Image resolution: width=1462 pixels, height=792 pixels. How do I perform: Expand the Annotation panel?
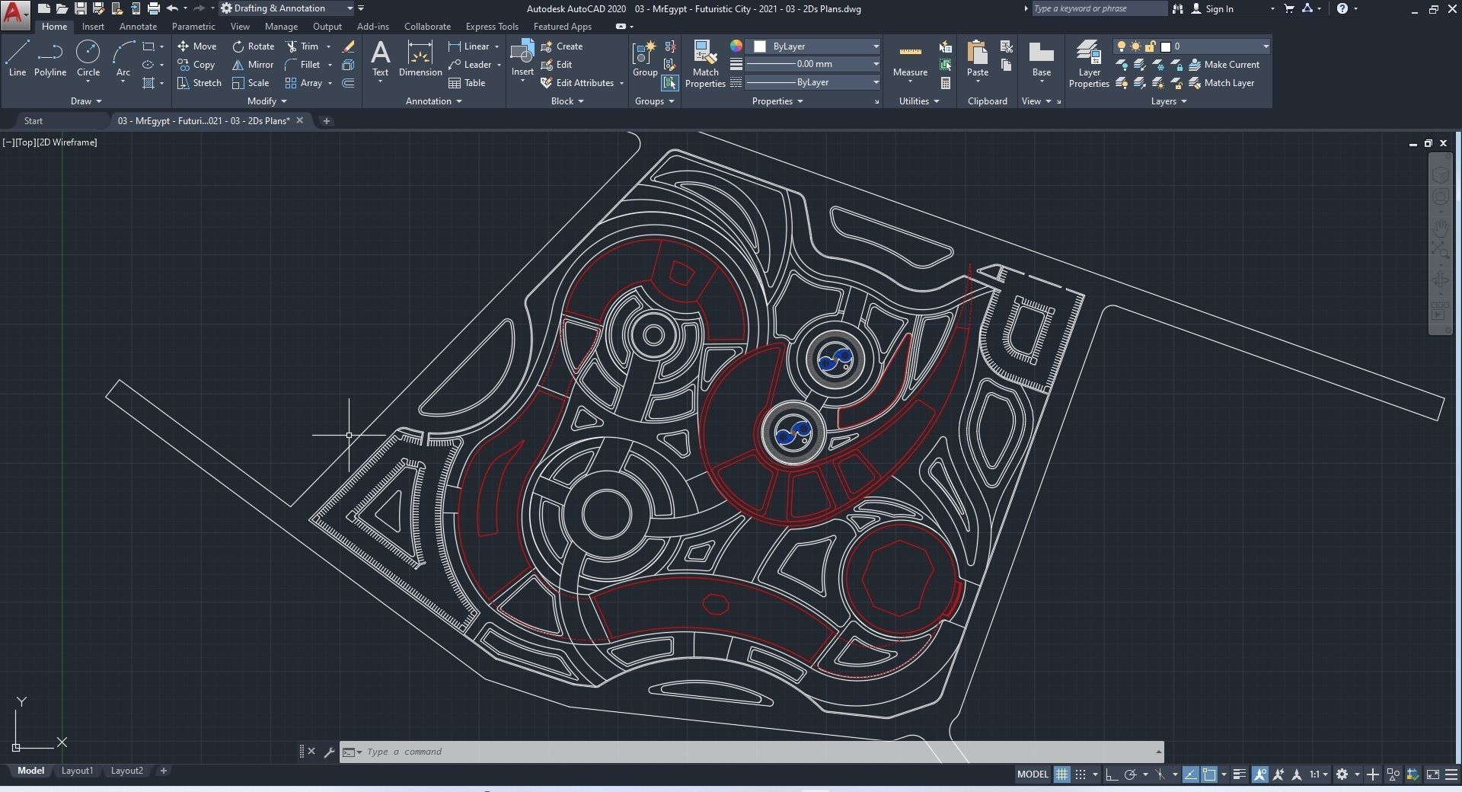433,101
